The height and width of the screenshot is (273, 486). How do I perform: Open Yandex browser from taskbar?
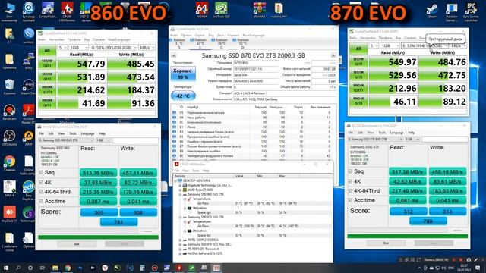(105, 268)
